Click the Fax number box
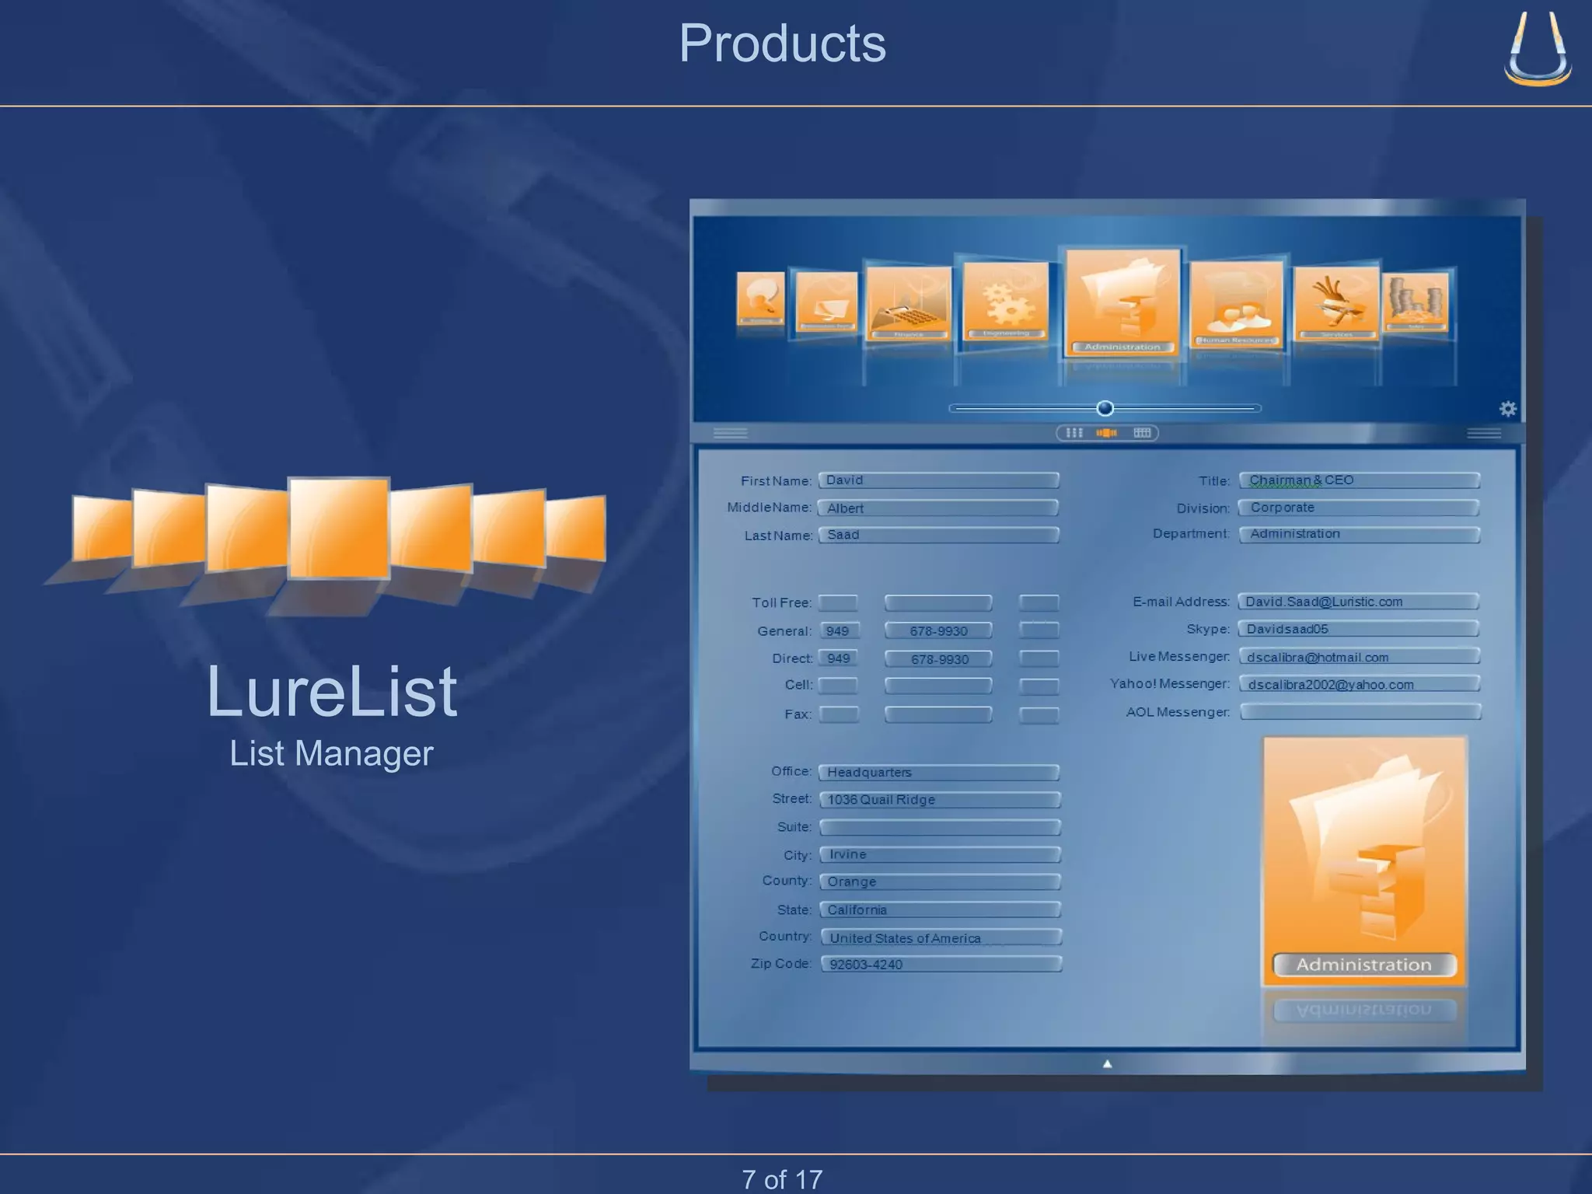The width and height of the screenshot is (1592, 1194). click(938, 714)
